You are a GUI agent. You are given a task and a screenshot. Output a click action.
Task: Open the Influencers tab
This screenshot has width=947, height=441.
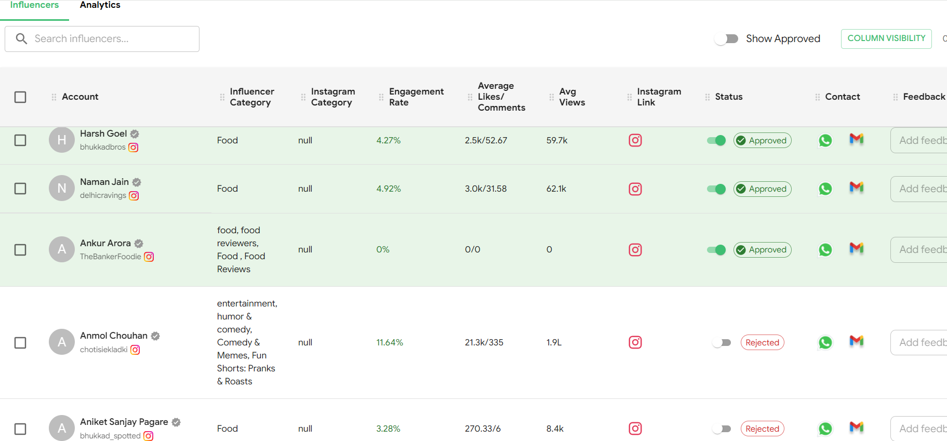34,5
